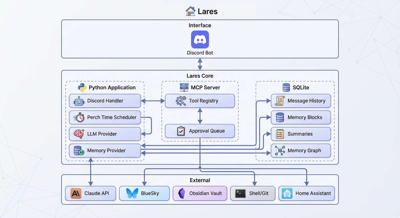
Task: Select the Memory Graph network icon
Action: [x=279, y=150]
